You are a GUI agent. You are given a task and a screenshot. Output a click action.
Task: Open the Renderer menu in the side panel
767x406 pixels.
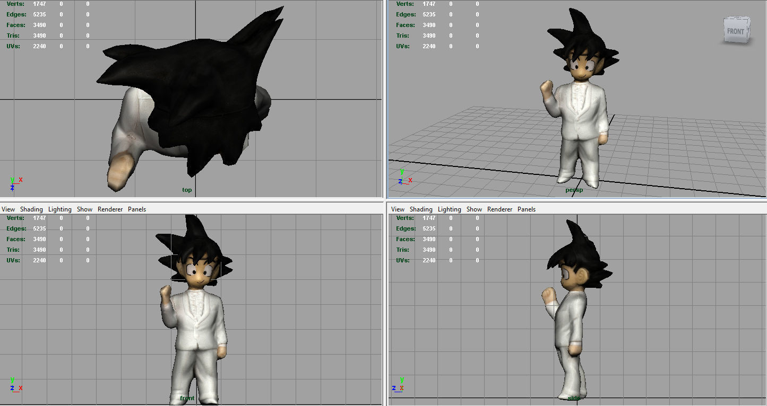pyautogui.click(x=500, y=209)
